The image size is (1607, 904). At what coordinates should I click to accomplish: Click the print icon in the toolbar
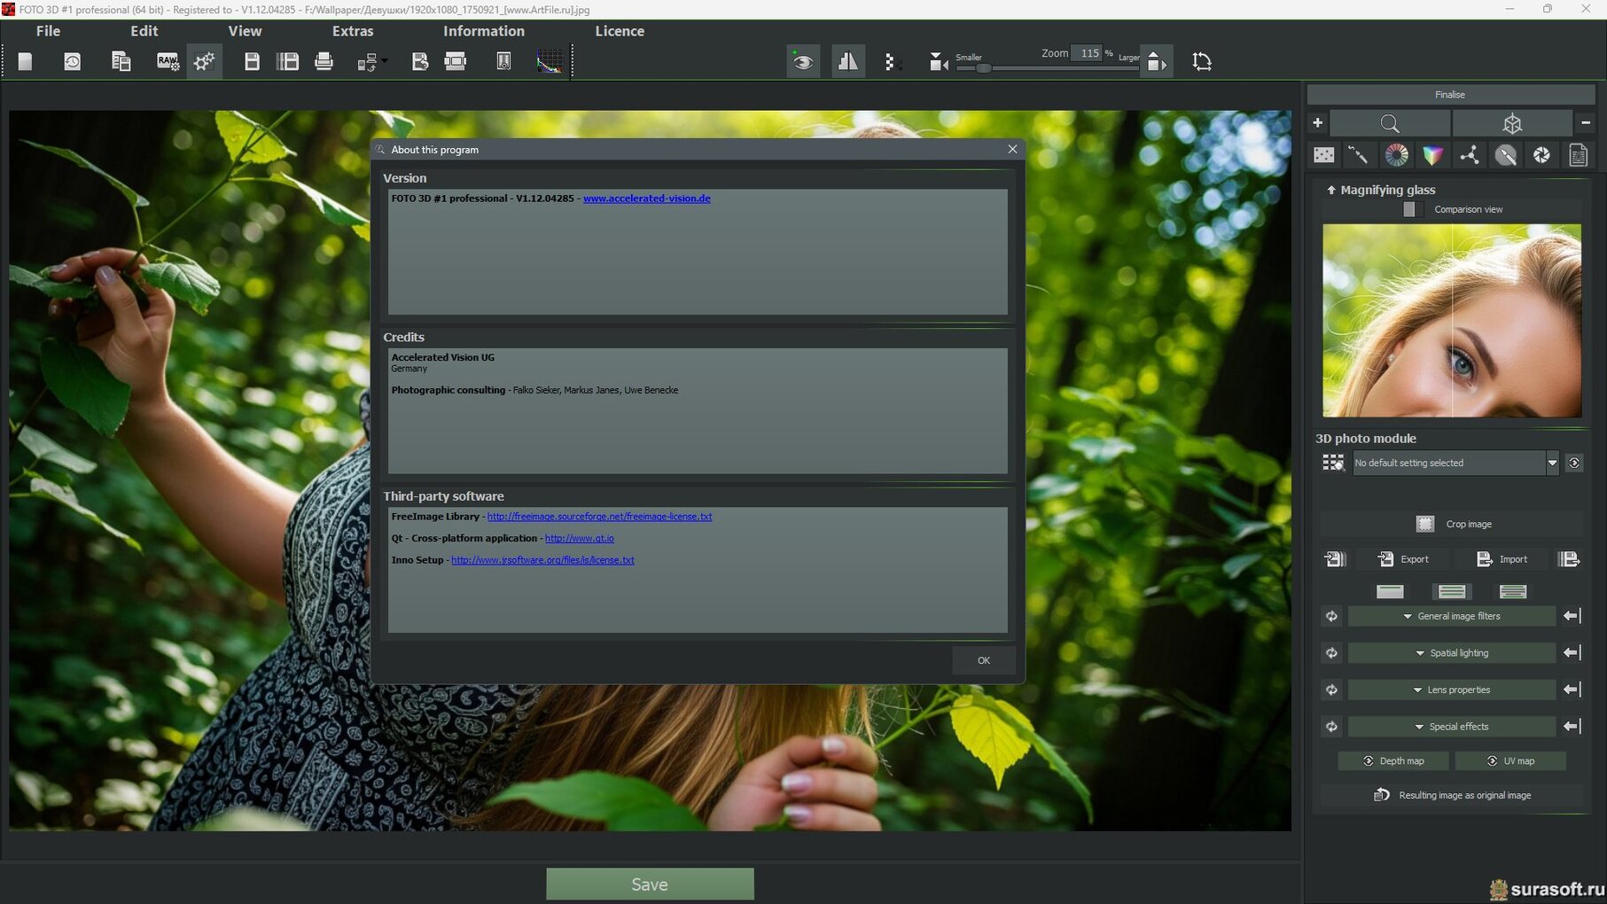[324, 61]
